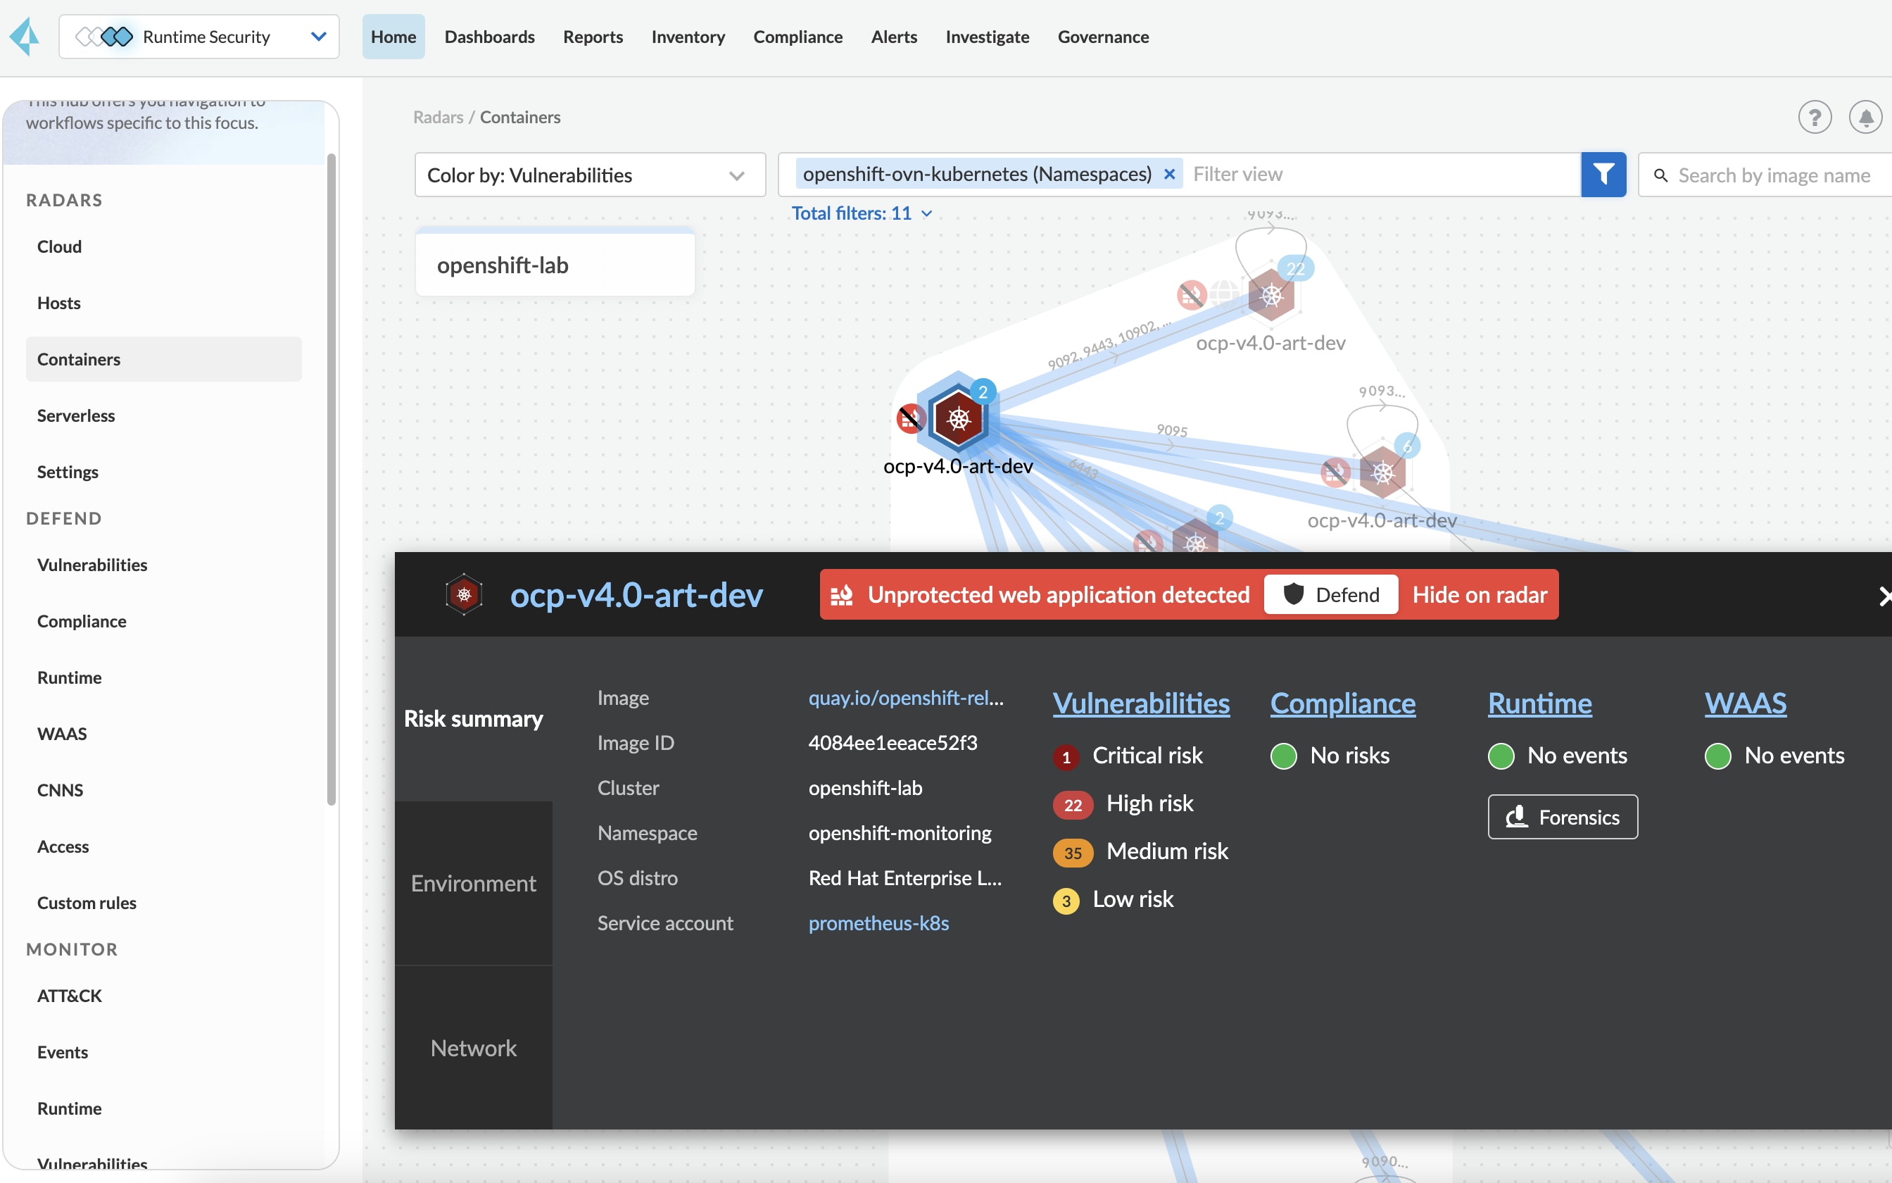Hide the ocp-v4.0-art-dev panel by clicking X
The image size is (1892, 1183).
(1885, 594)
